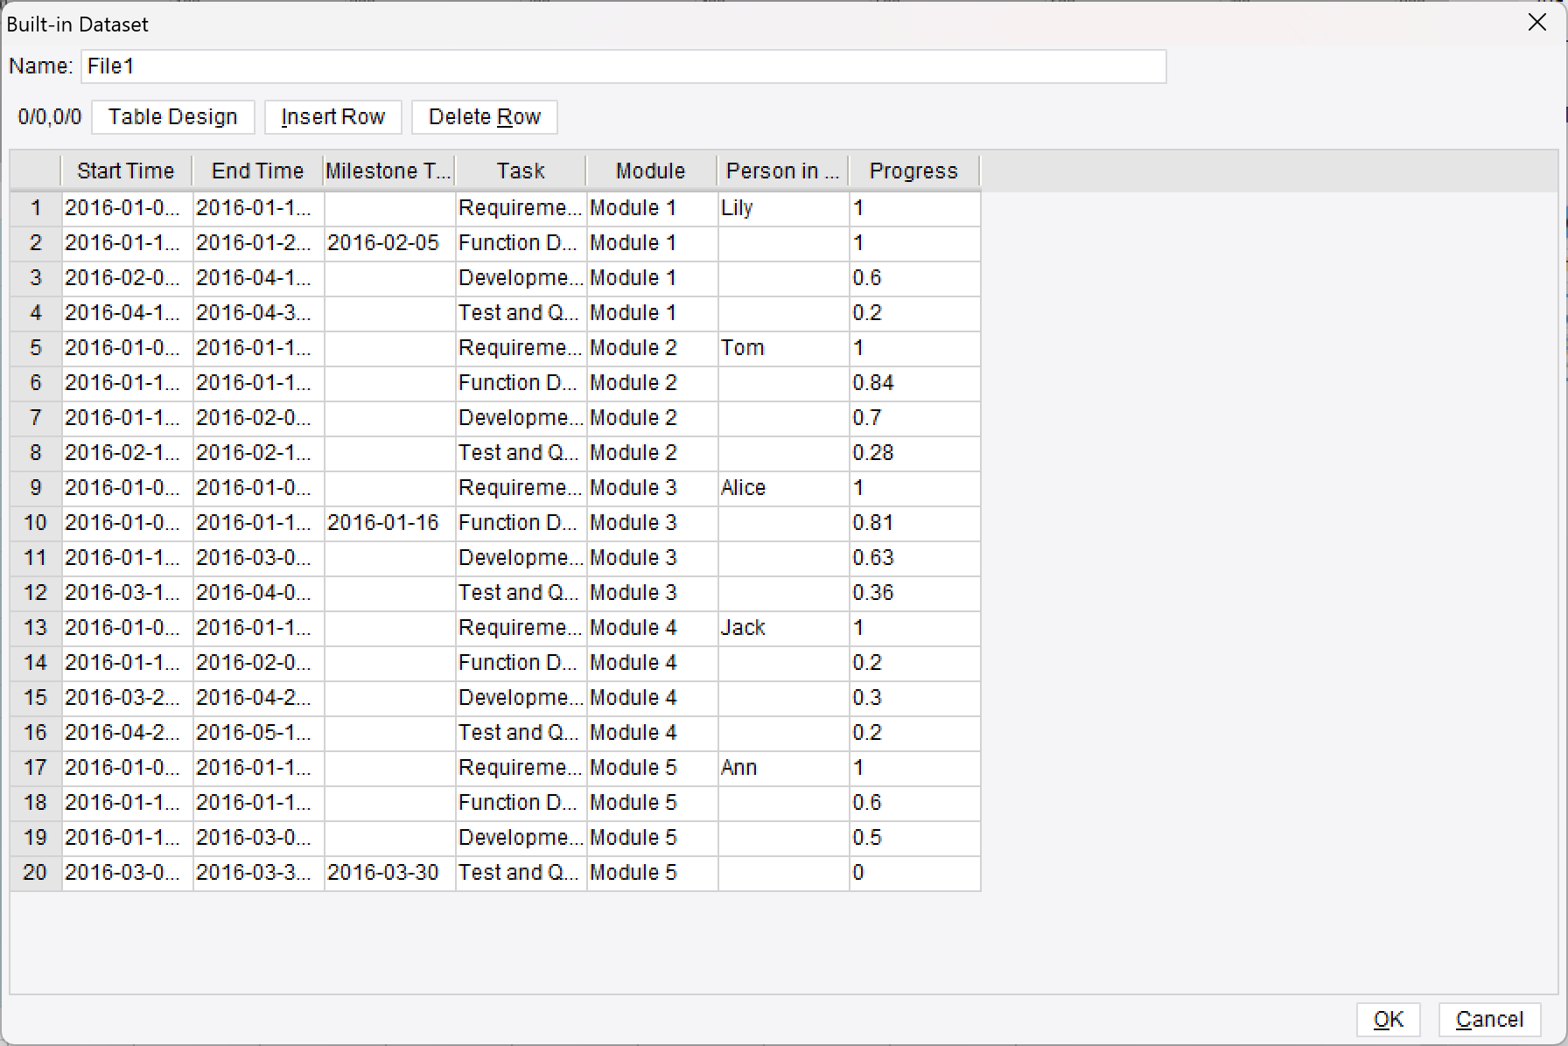The height and width of the screenshot is (1046, 1568).
Task: Select the progress value 0.84 cell
Action: pyautogui.click(x=913, y=383)
